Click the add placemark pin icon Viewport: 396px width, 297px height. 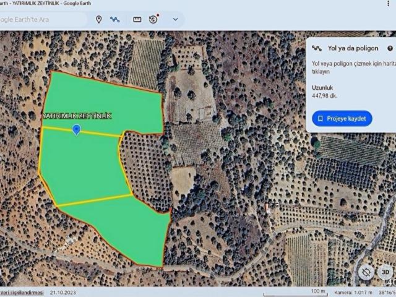click(x=99, y=19)
